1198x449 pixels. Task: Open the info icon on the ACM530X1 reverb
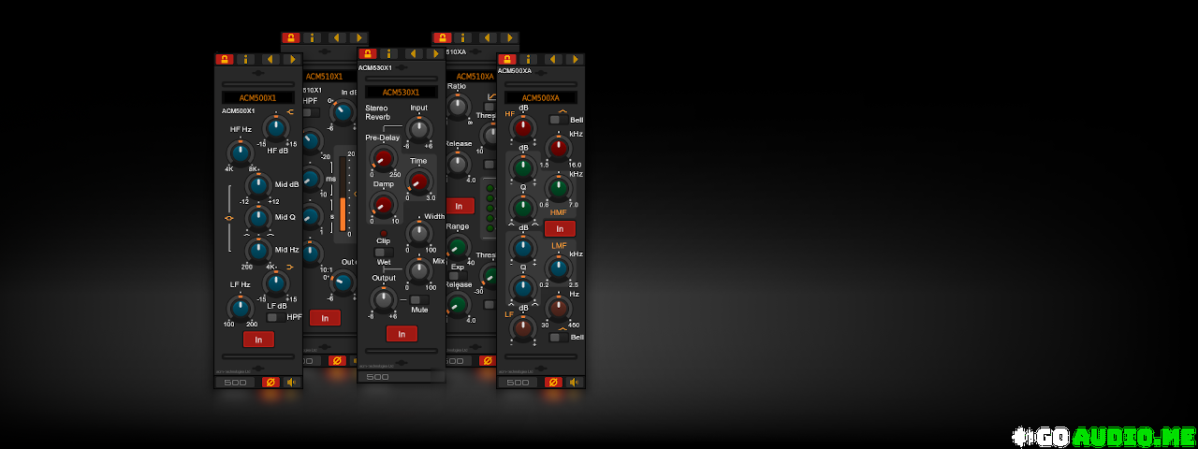coord(389,54)
